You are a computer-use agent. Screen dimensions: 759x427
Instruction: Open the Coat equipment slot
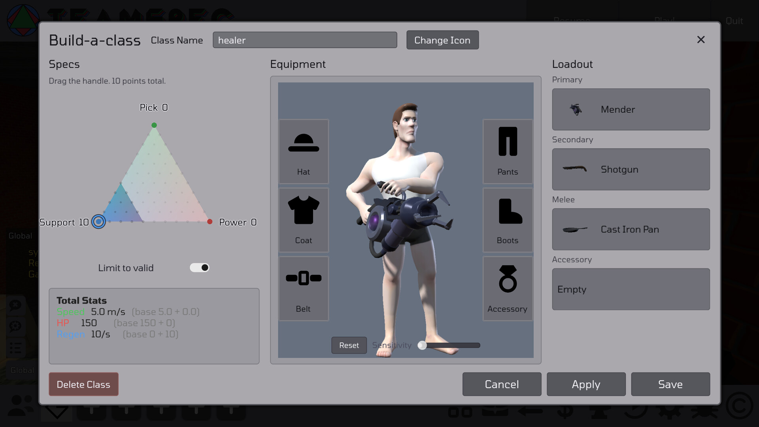pos(304,220)
